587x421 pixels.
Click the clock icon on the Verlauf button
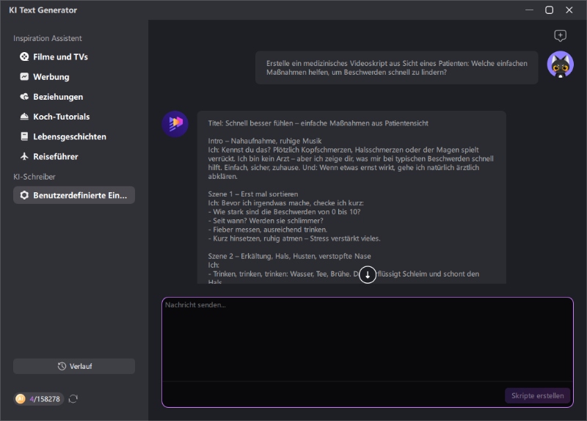[x=62, y=367]
